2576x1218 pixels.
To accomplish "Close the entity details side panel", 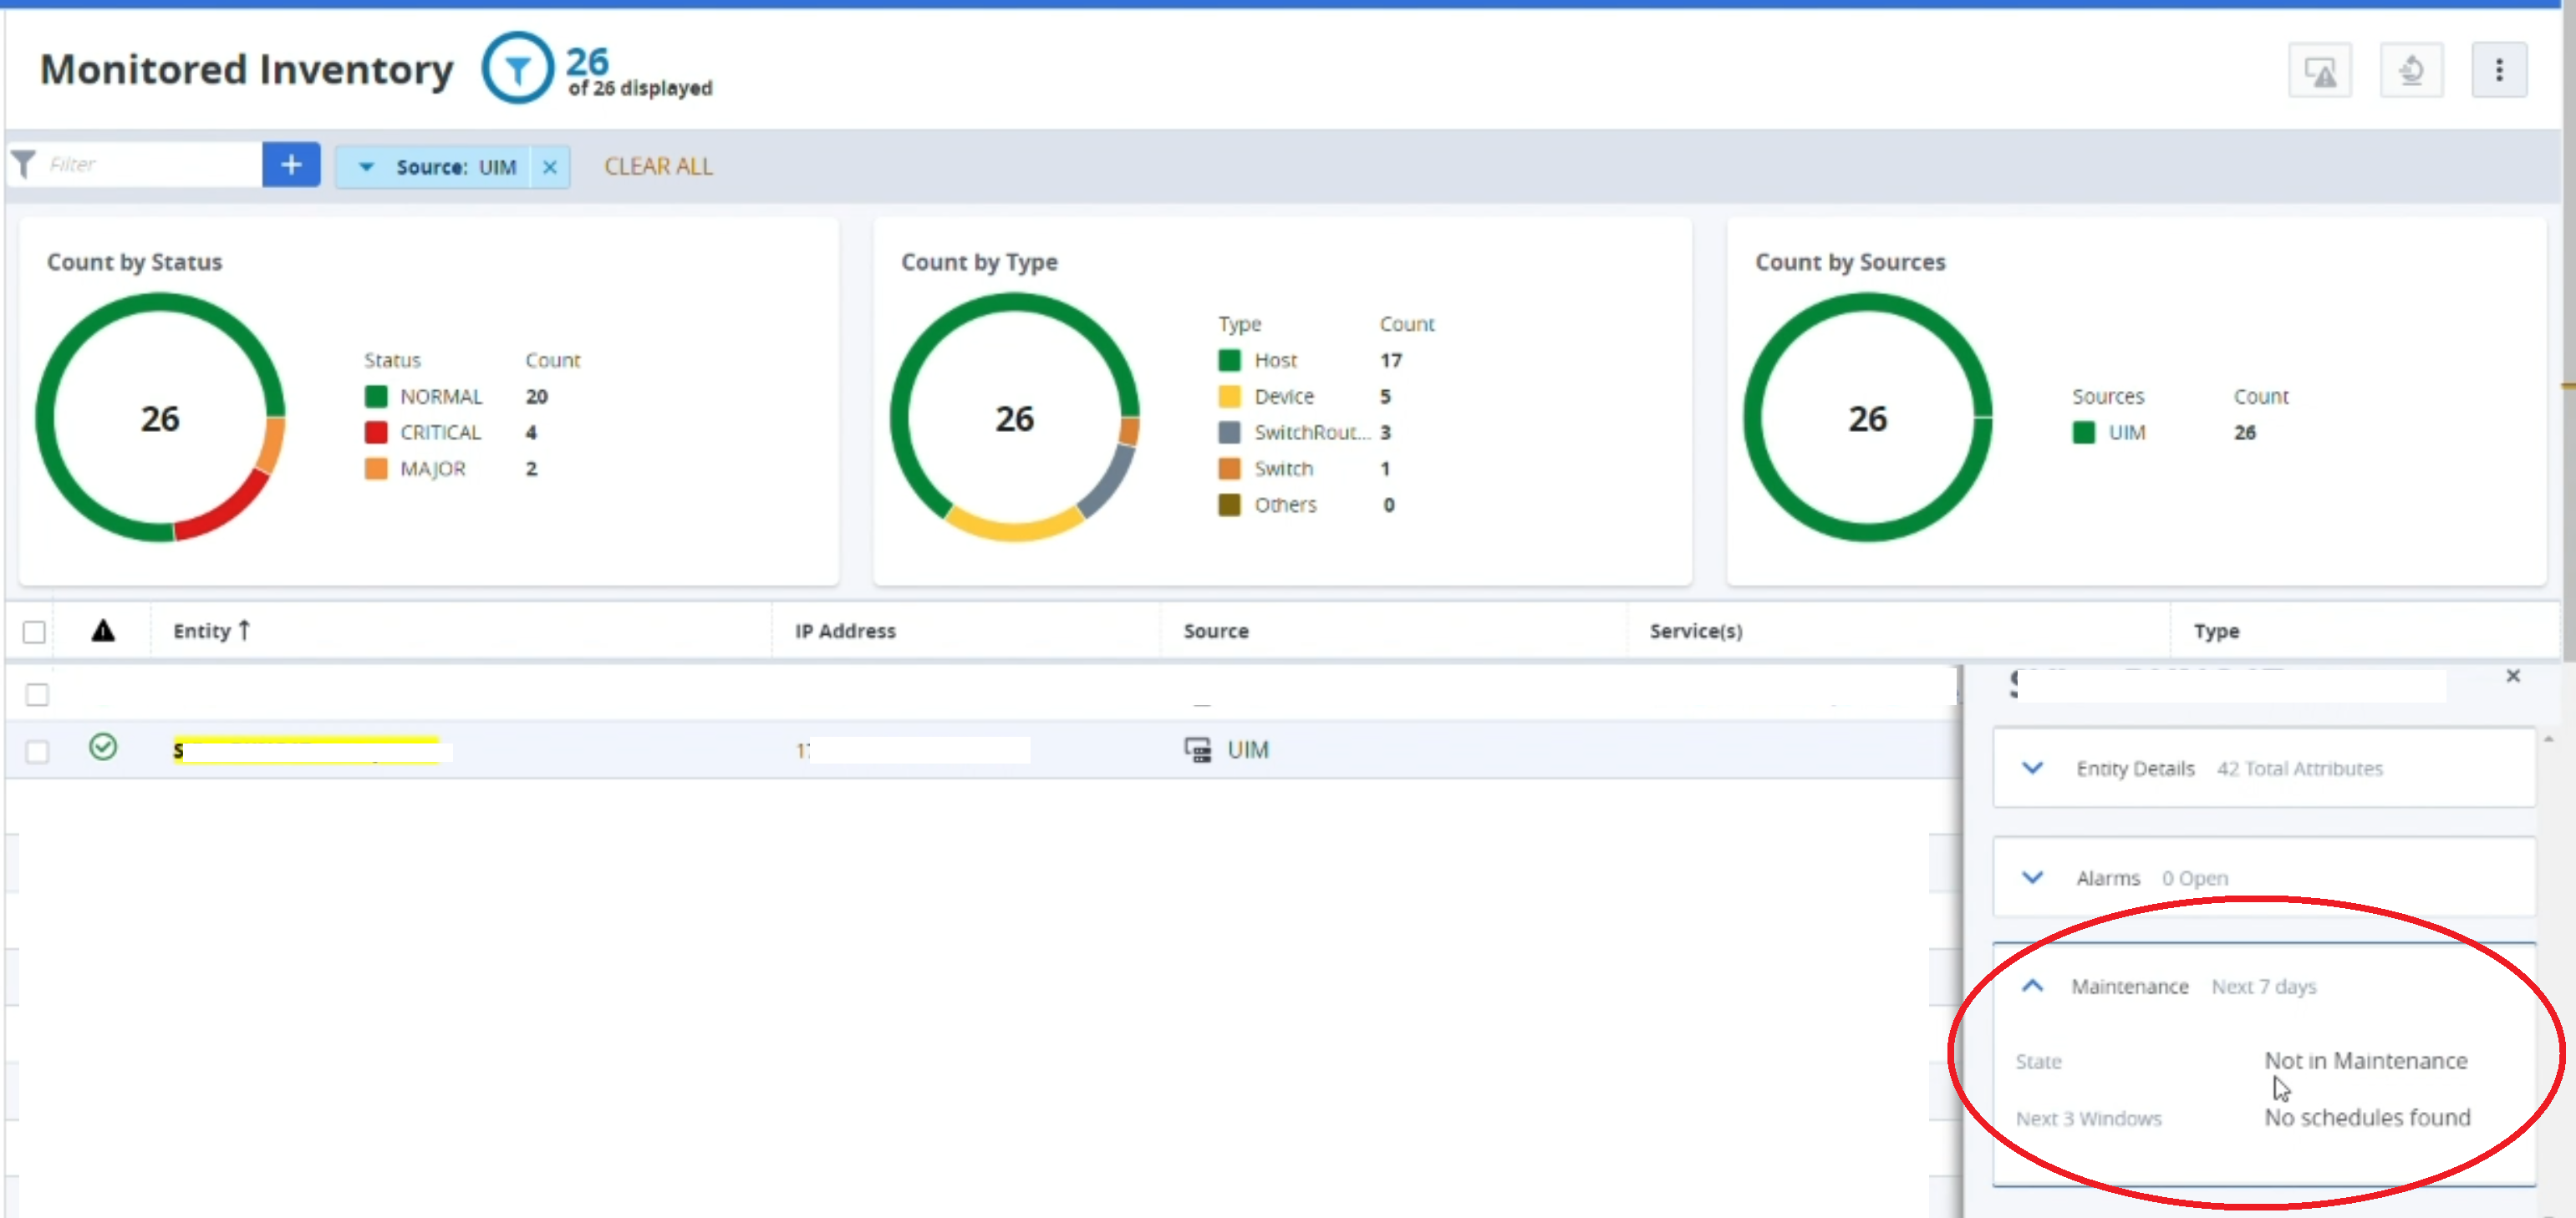I will pyautogui.click(x=2512, y=677).
